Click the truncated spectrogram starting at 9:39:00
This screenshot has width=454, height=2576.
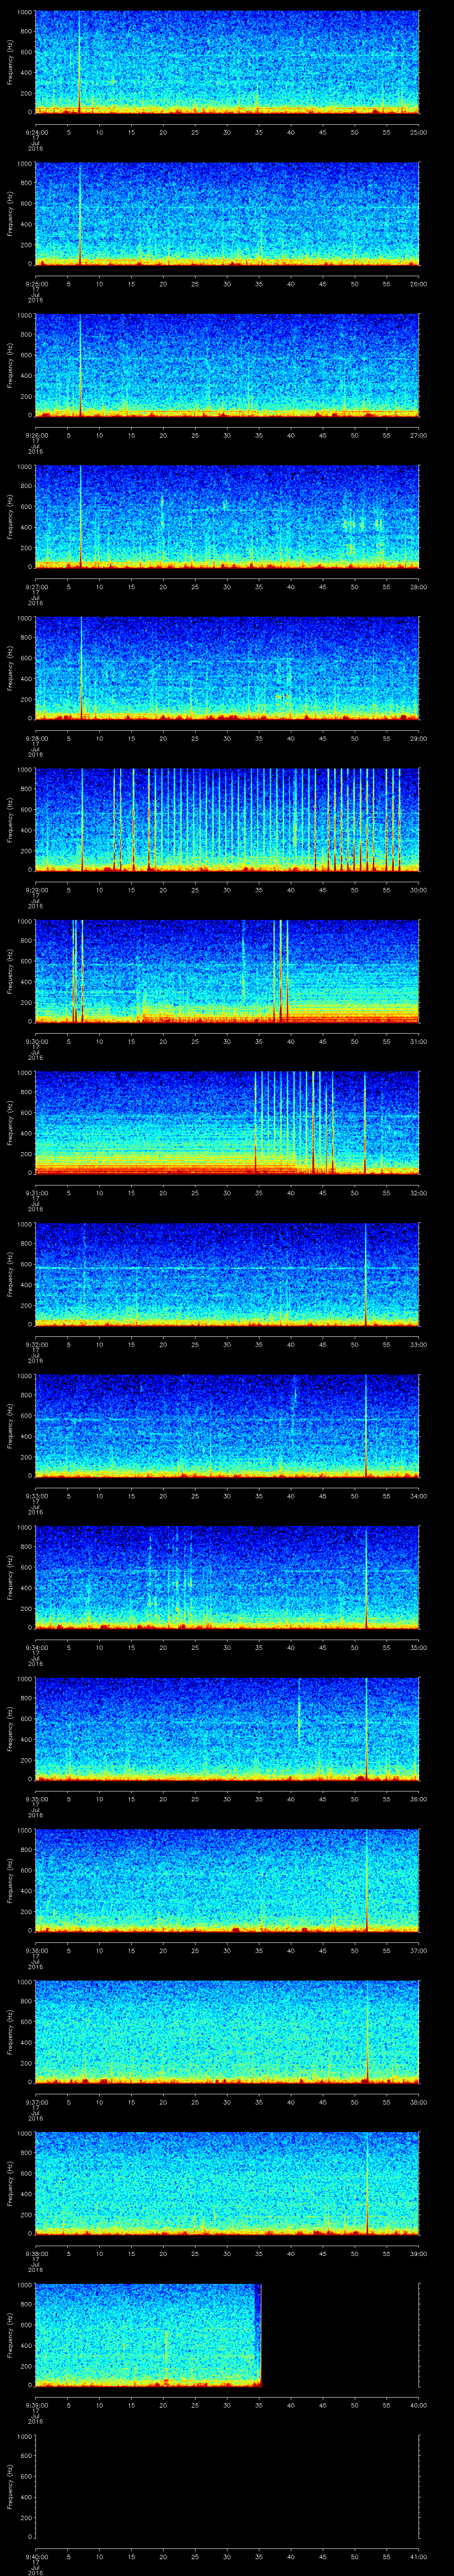(x=149, y=2335)
